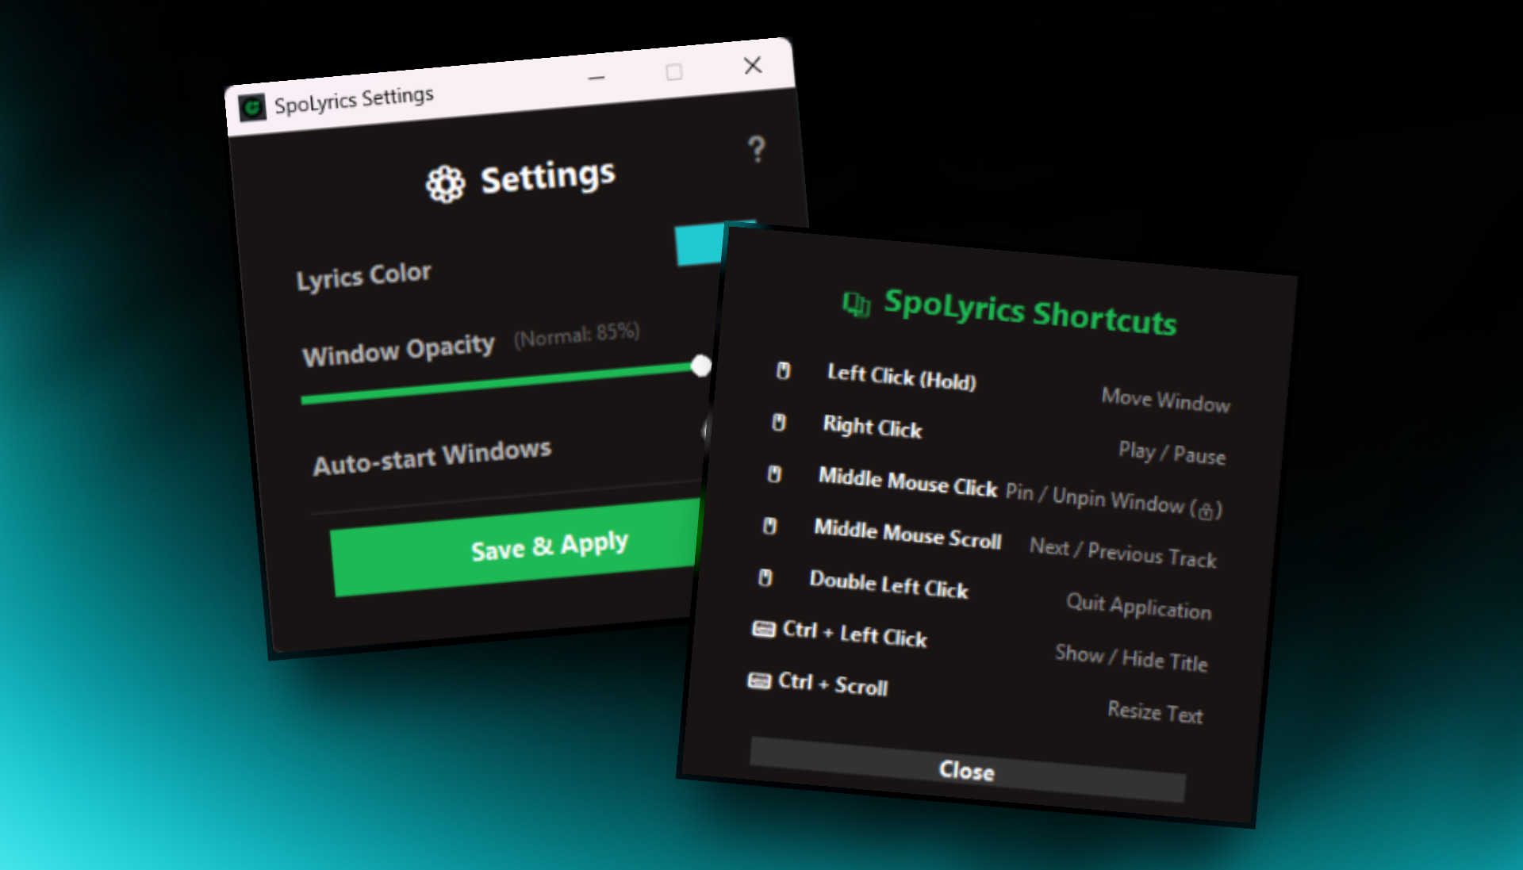This screenshot has width=1523, height=870.
Task: Click the 'Auto-start Windows' label
Action: click(x=432, y=458)
